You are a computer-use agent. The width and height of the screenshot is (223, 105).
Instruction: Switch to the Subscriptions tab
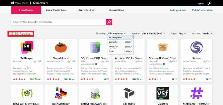[116, 10]
